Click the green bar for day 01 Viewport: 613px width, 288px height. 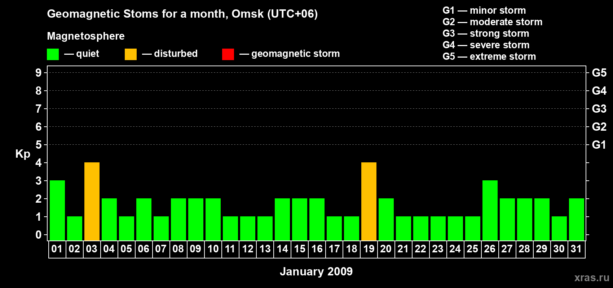57,211
